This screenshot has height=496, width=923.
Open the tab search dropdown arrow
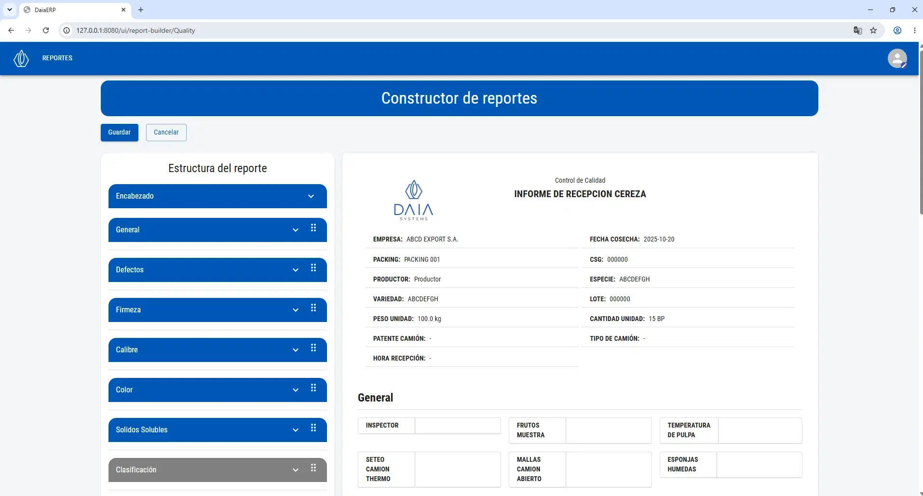9,10
